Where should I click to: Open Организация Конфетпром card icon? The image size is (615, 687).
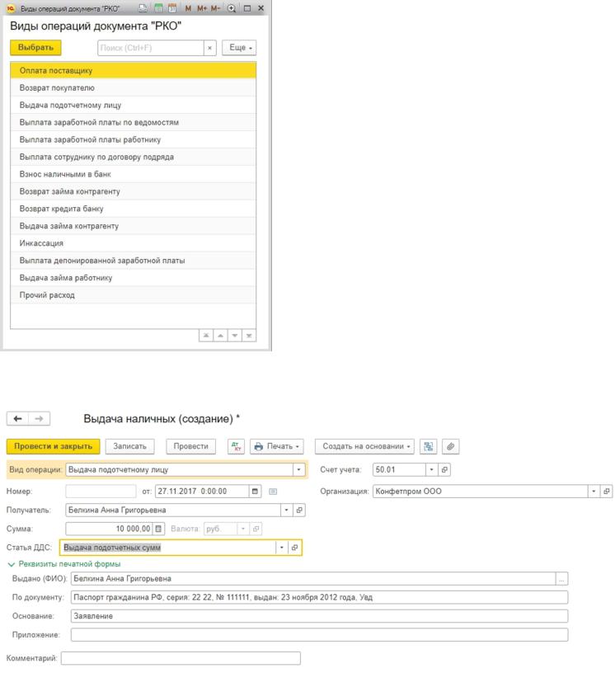(607, 492)
